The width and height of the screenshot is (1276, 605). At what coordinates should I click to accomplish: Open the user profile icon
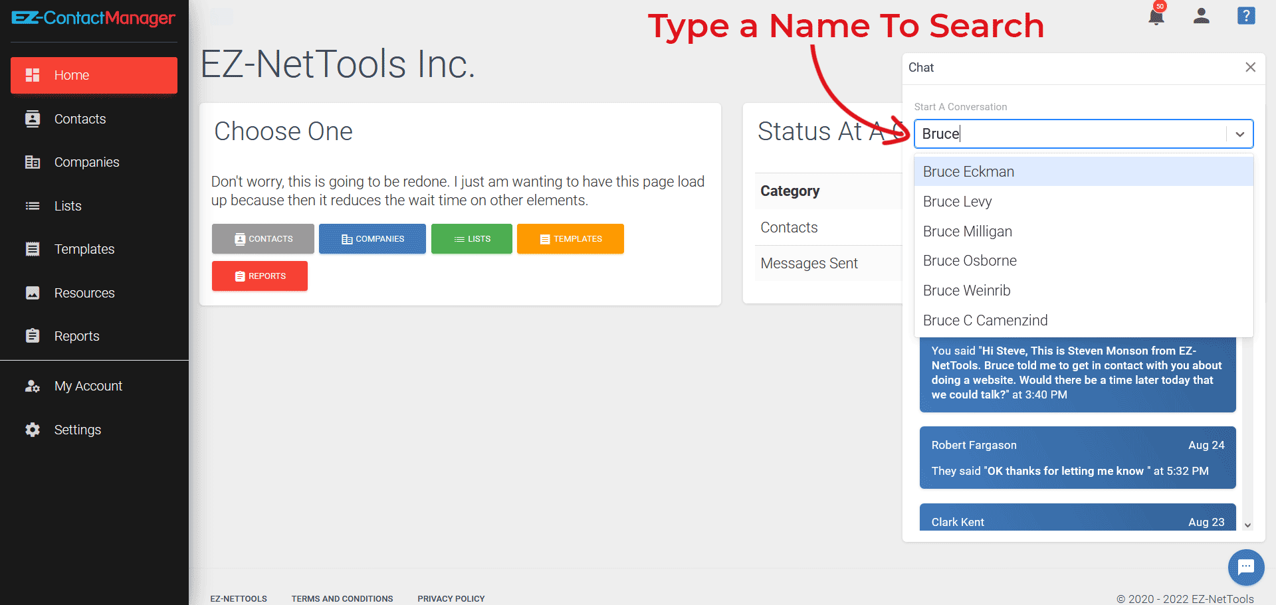(x=1201, y=16)
